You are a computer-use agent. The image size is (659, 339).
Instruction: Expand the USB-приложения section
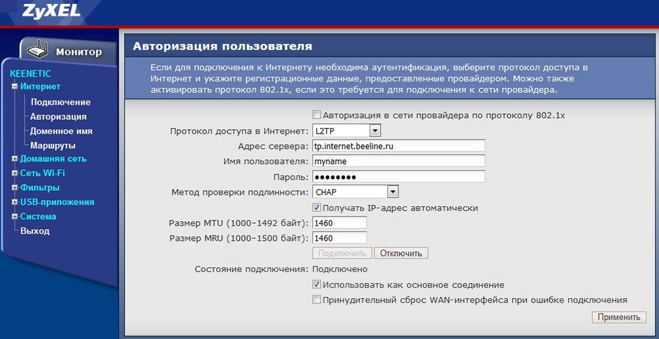click(15, 202)
